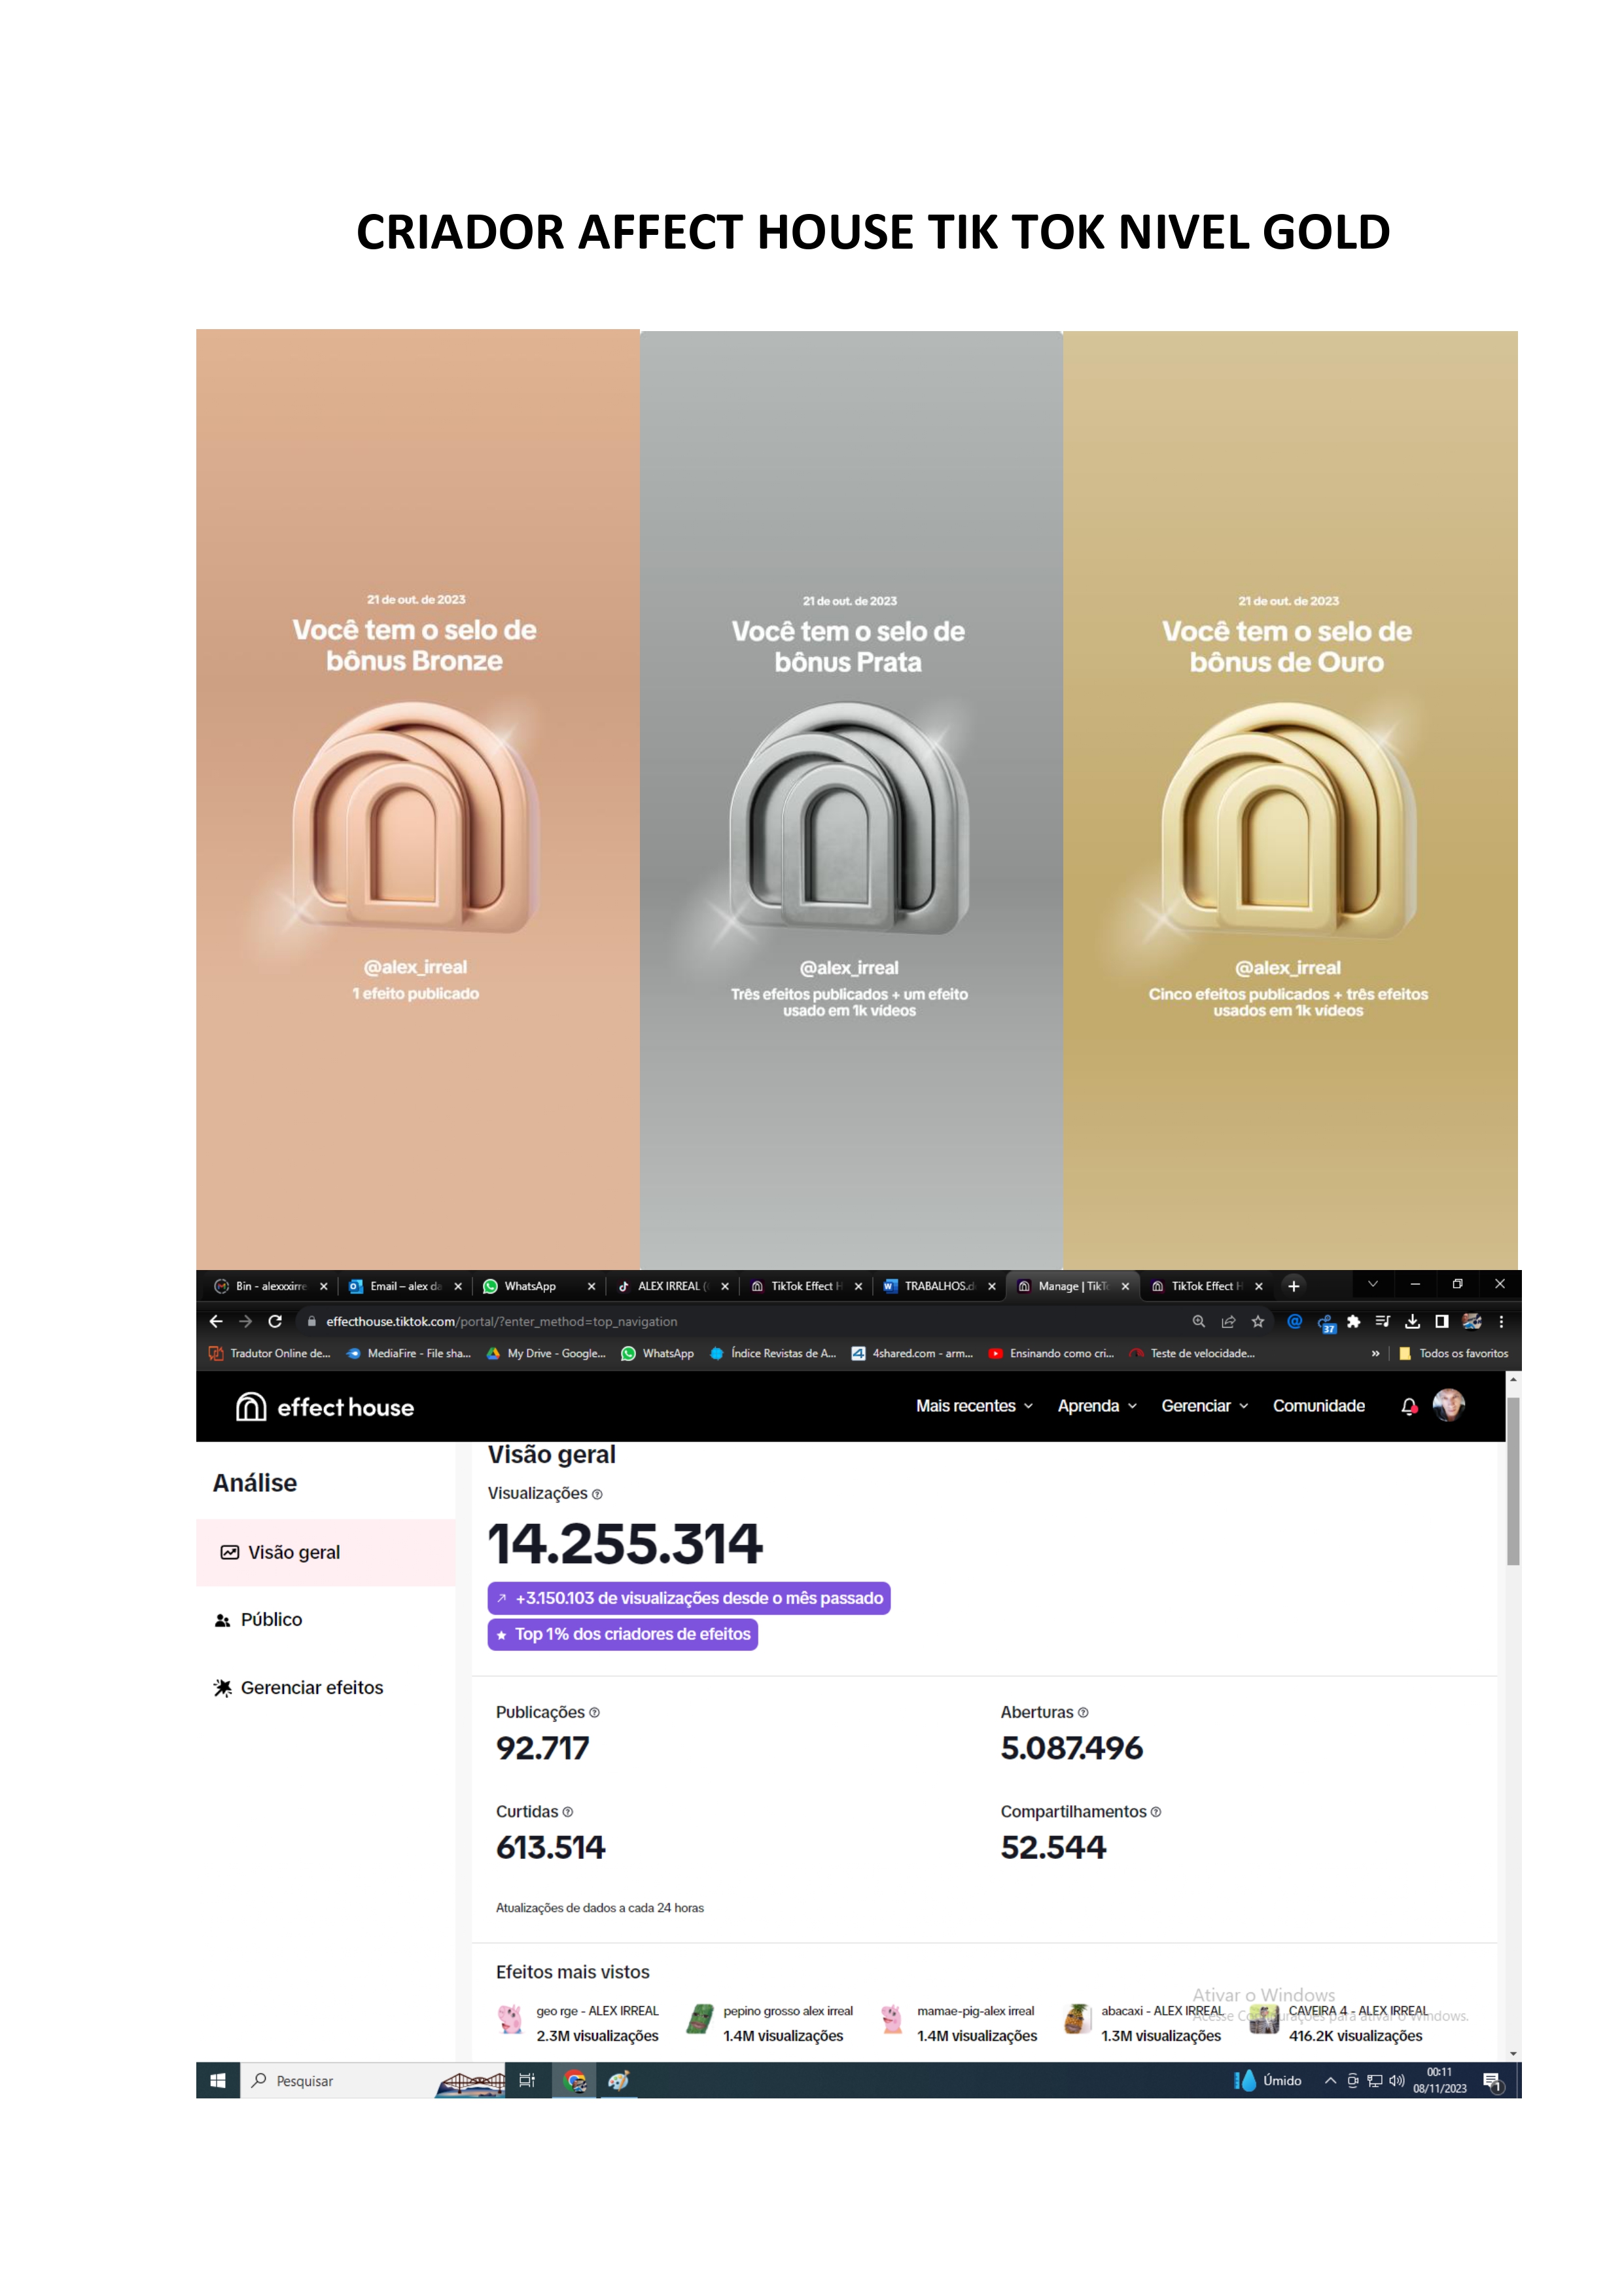The width and height of the screenshot is (1624, 2296).
Task: Open the Comunidade link in the header
Action: click(x=1318, y=1406)
